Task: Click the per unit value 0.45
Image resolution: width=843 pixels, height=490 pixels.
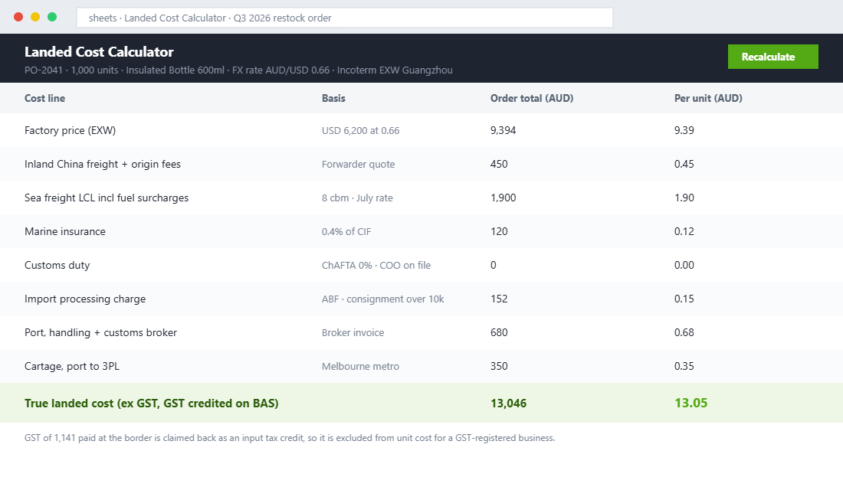Action: pos(684,165)
